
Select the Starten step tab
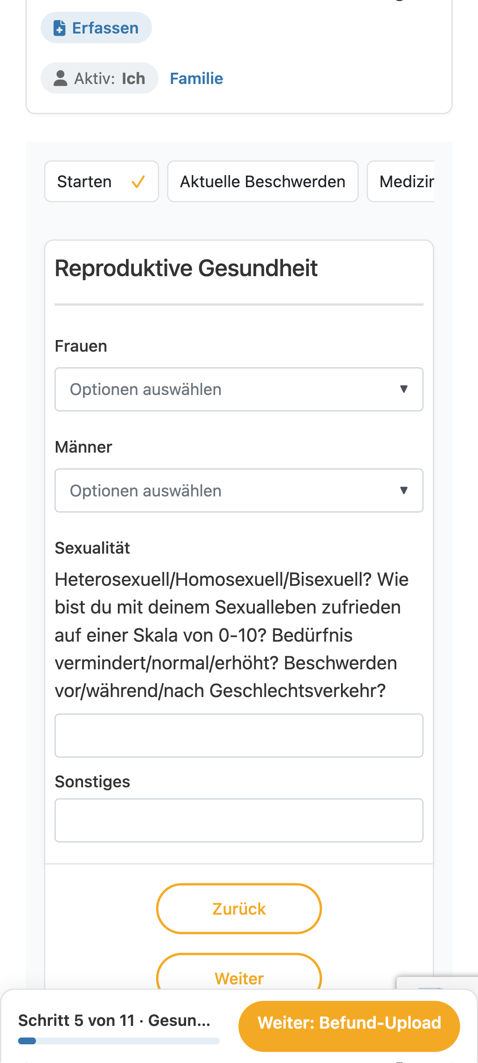[102, 181]
